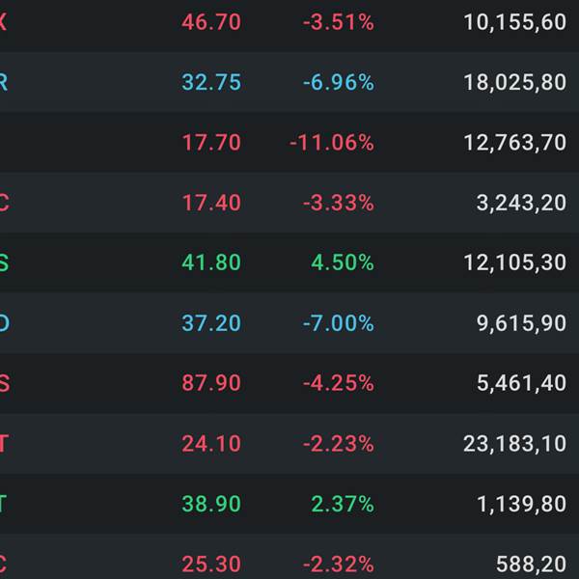Click the 87.90 price cell
The width and height of the screenshot is (579, 579).
(x=211, y=383)
